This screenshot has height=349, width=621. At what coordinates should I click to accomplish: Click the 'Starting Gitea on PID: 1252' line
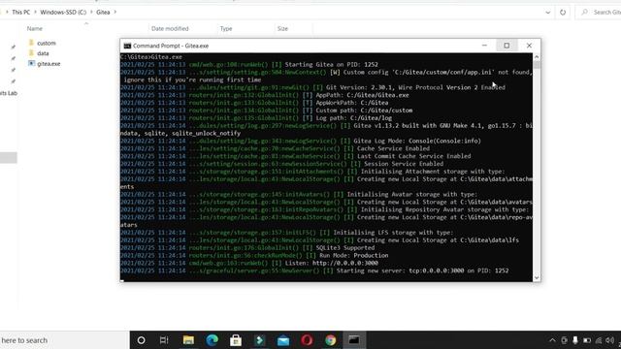click(x=249, y=65)
